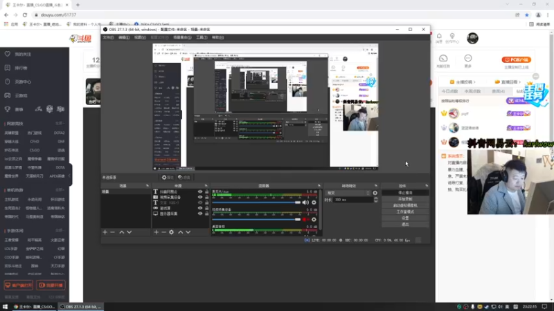554x311 pixels.
Task: Pop out the Sources dock panel
Action: pos(206,186)
